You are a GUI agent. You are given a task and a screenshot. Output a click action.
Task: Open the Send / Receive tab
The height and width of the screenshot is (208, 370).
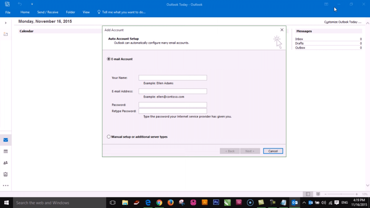pyautogui.click(x=48, y=12)
